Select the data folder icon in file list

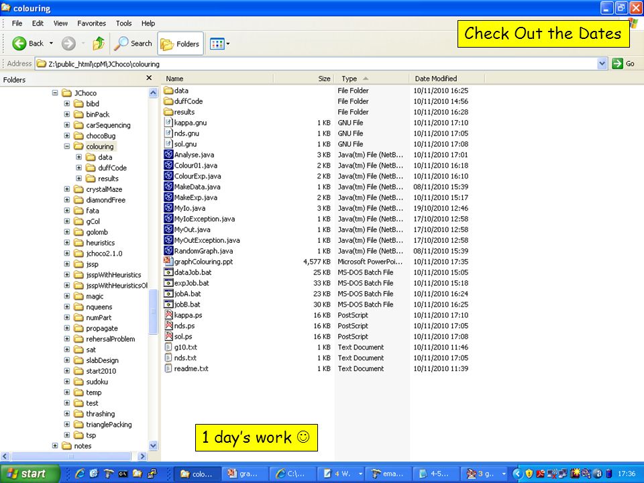click(x=168, y=91)
